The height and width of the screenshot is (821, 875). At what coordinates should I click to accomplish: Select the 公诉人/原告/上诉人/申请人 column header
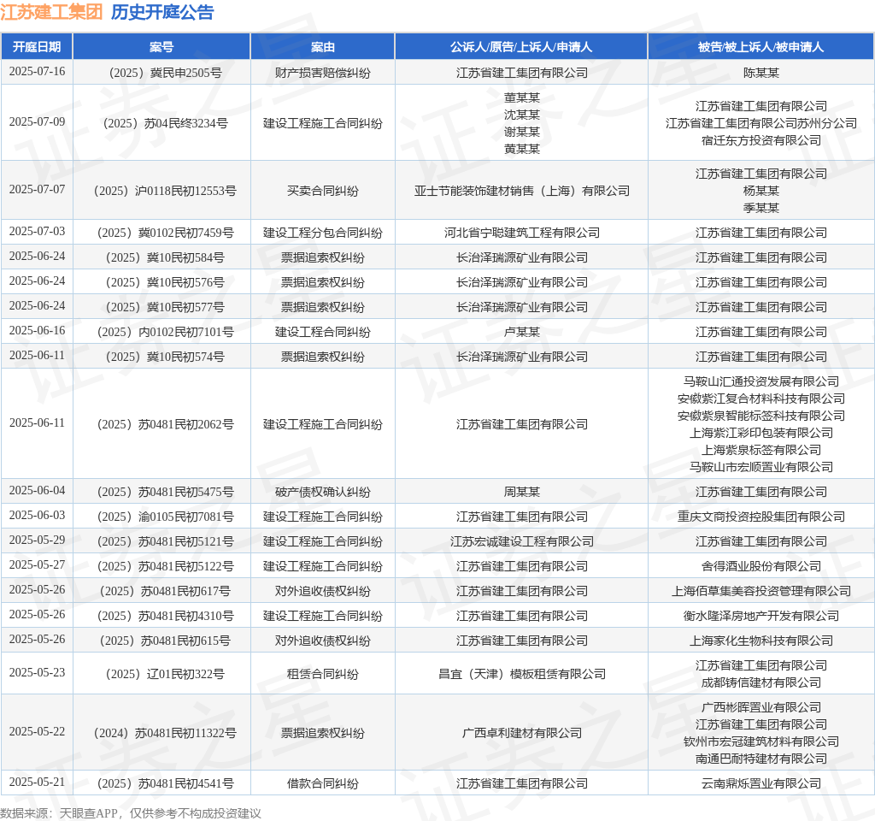click(521, 47)
